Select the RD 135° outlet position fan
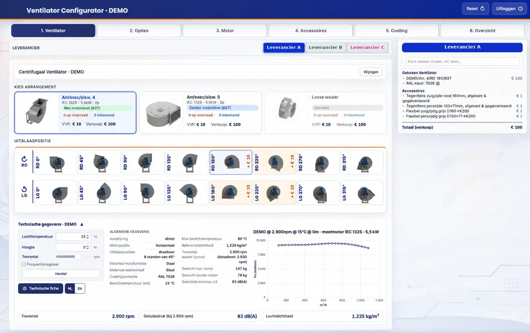The height and width of the screenshot is (333, 530). click(x=187, y=162)
